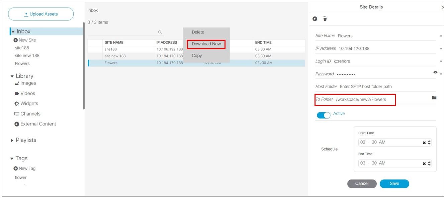Collapse the Tags section arrow

click(x=12, y=159)
